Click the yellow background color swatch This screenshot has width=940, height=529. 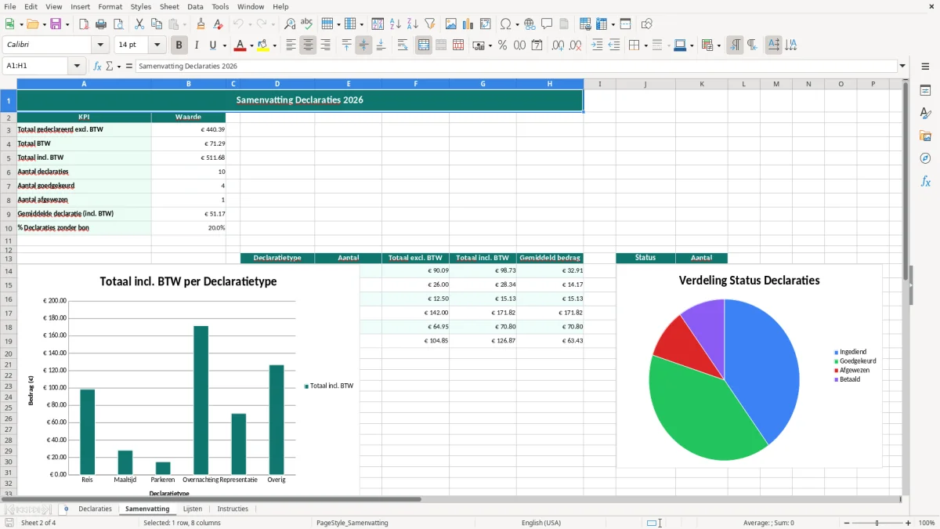[x=262, y=45]
